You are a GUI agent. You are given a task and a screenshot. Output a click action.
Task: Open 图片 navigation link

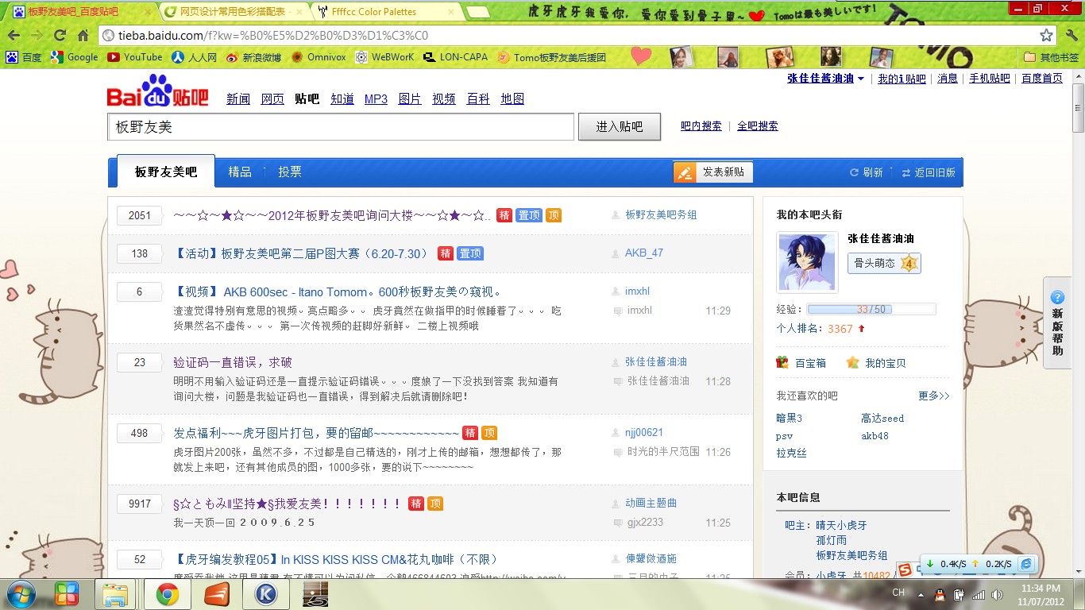(410, 98)
